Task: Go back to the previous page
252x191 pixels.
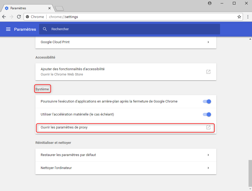Action: tap(4, 17)
